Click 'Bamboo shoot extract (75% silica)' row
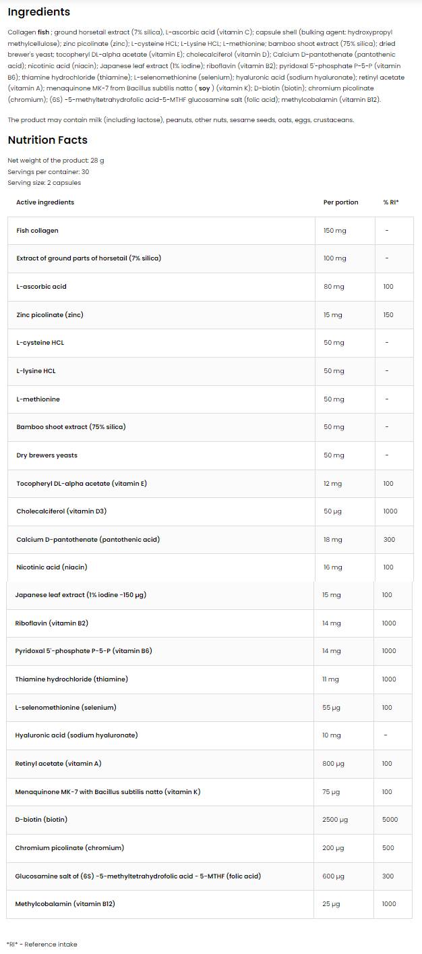 click(71, 427)
